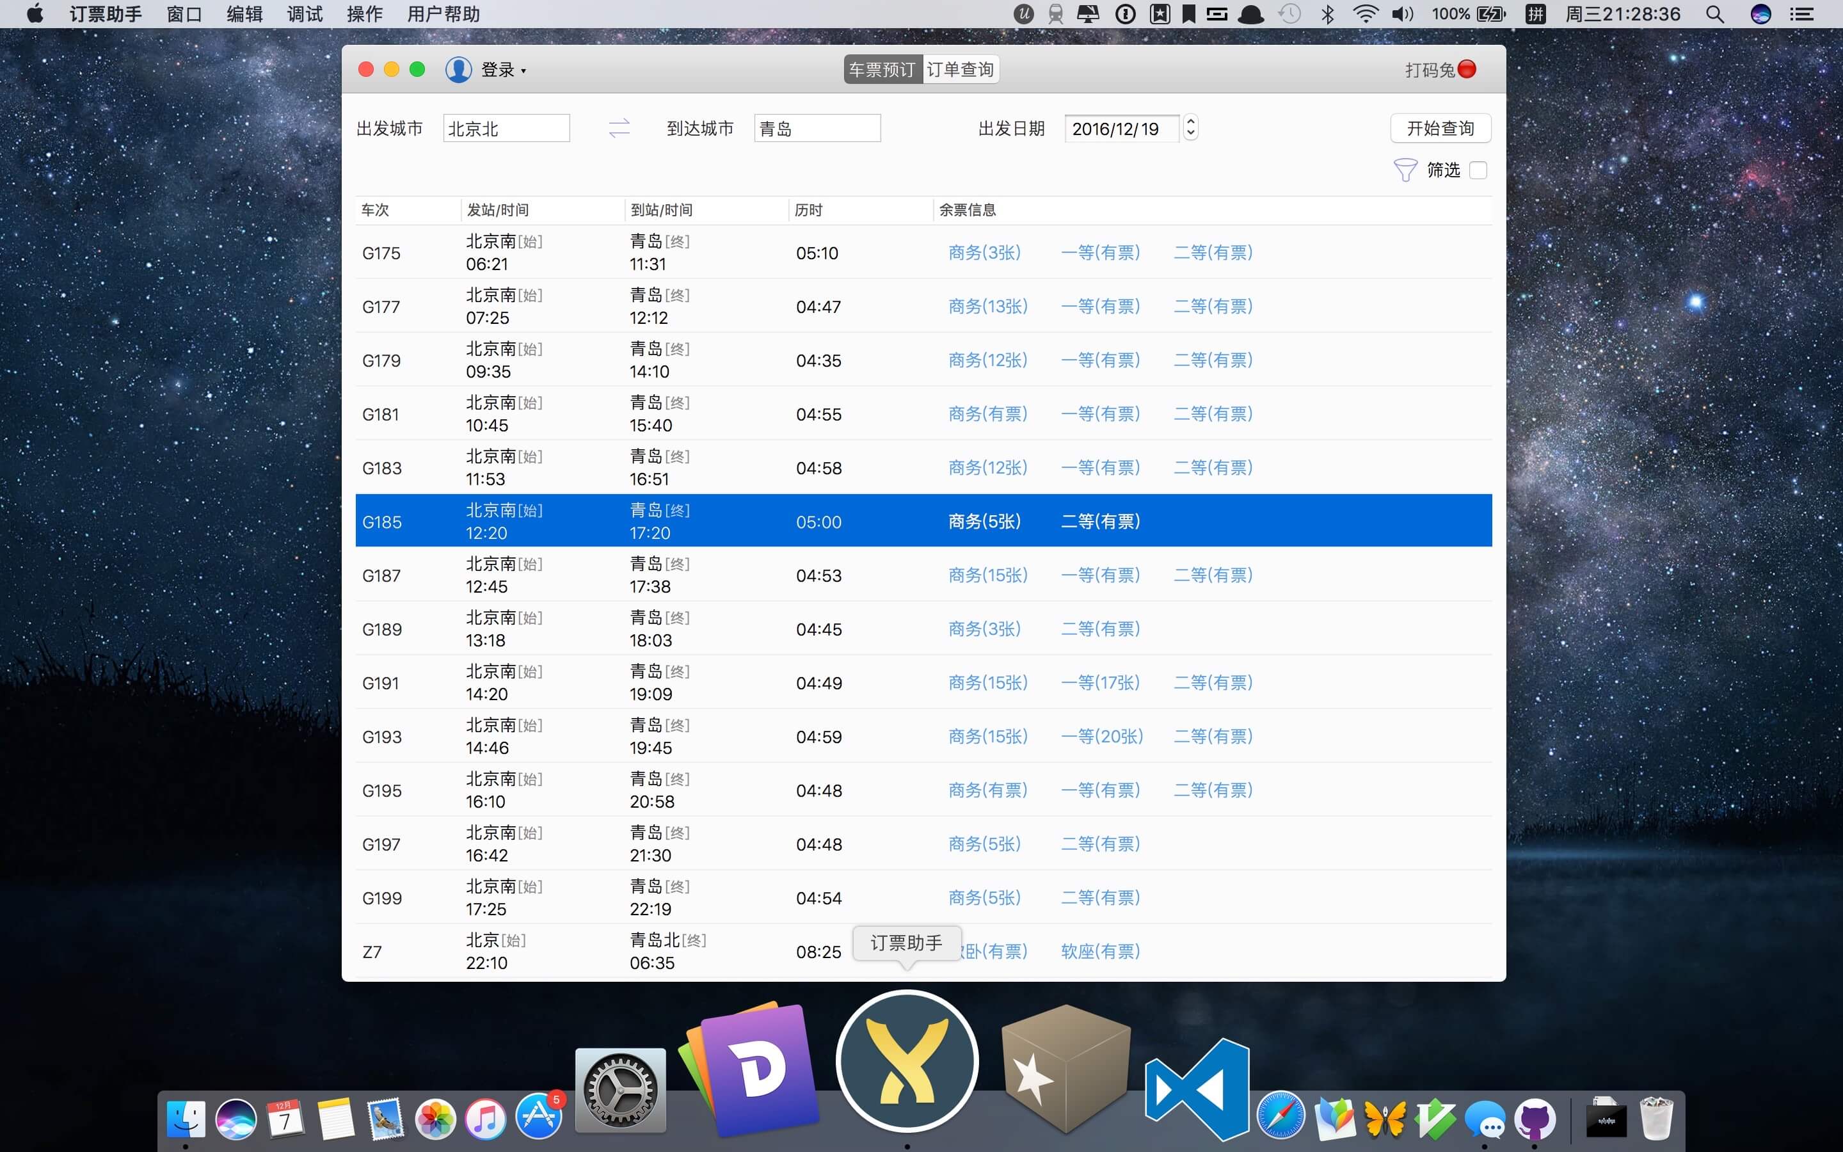Click Spotlight search magnifier in menu bar

[1714, 13]
